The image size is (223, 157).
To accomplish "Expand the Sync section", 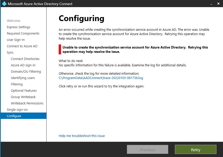I will (10, 52).
